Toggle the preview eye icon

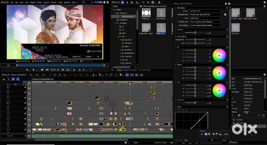click(202, 134)
